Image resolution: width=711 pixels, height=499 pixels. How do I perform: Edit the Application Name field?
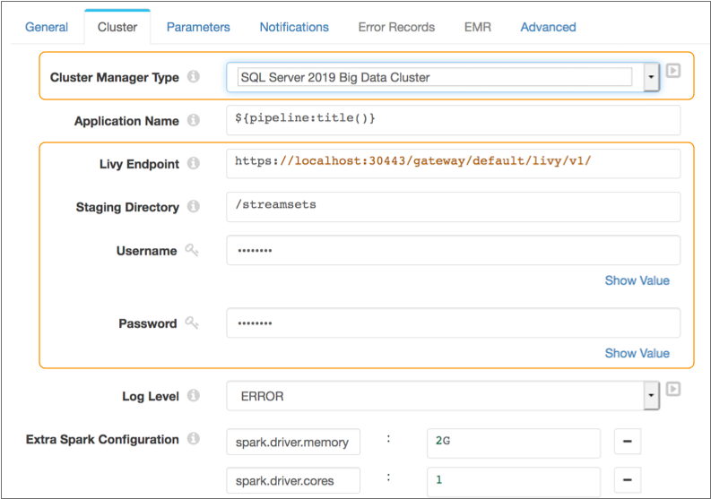454,120
